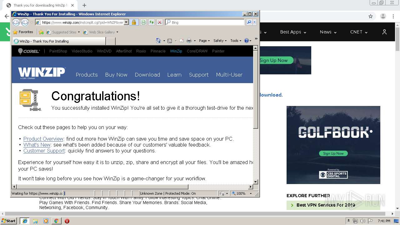The height and width of the screenshot is (225, 400).
Task: Open VideoStudio link in Corel bar
Action: point(82,51)
